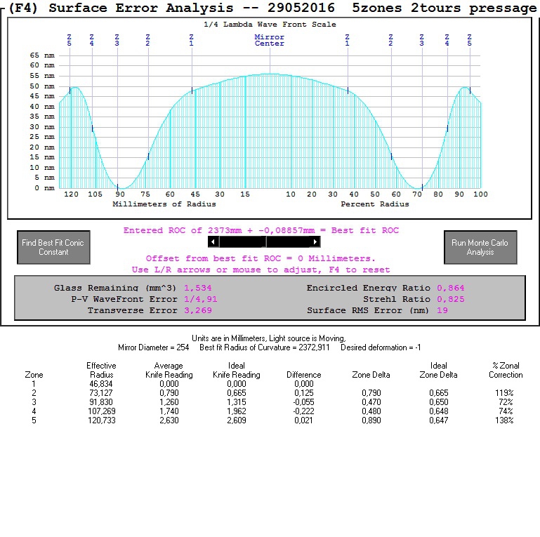Click Find Best Fit Conic Constant button
540x537 pixels.
pyautogui.click(x=54, y=247)
